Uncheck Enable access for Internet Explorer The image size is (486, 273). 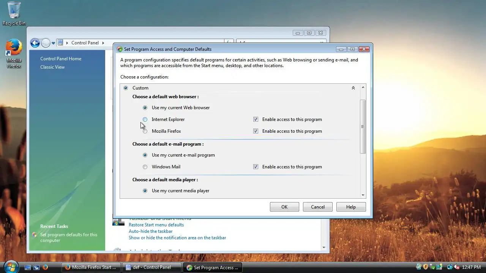(256, 119)
